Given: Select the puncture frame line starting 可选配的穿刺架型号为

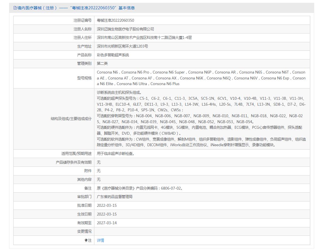Looking at the screenshot, I should tap(200, 119).
